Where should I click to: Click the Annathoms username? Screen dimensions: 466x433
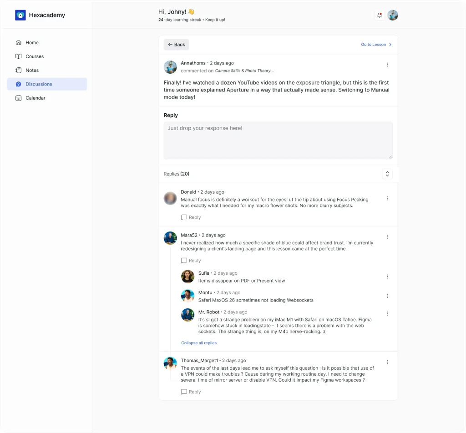[193, 63]
